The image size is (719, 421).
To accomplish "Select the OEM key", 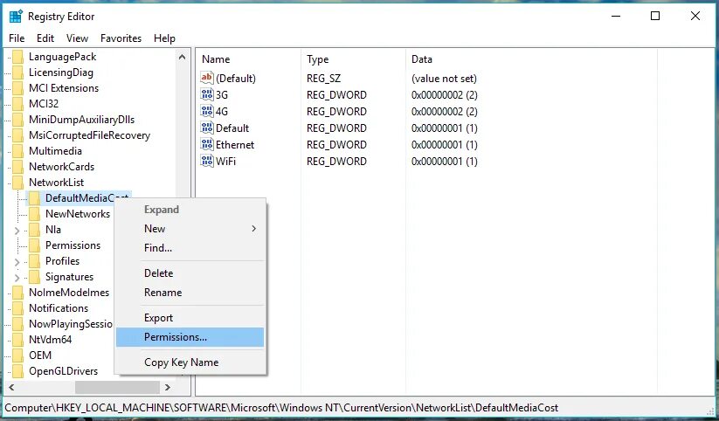I will (40, 355).
